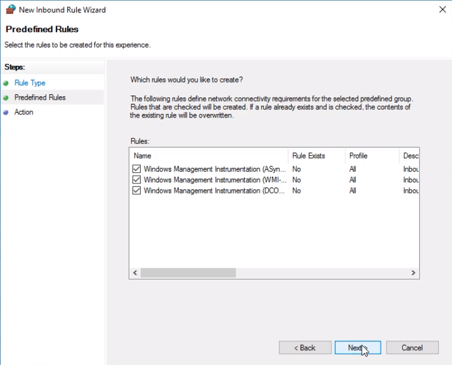
Task: Click 'No' in the ASyn rule row
Action: point(296,169)
